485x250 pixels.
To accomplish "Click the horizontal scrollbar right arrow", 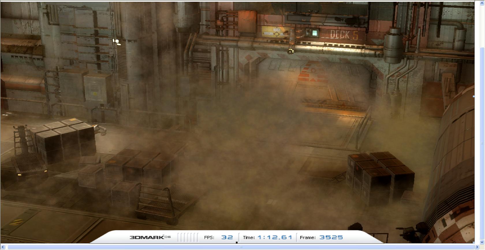I will 477,247.
